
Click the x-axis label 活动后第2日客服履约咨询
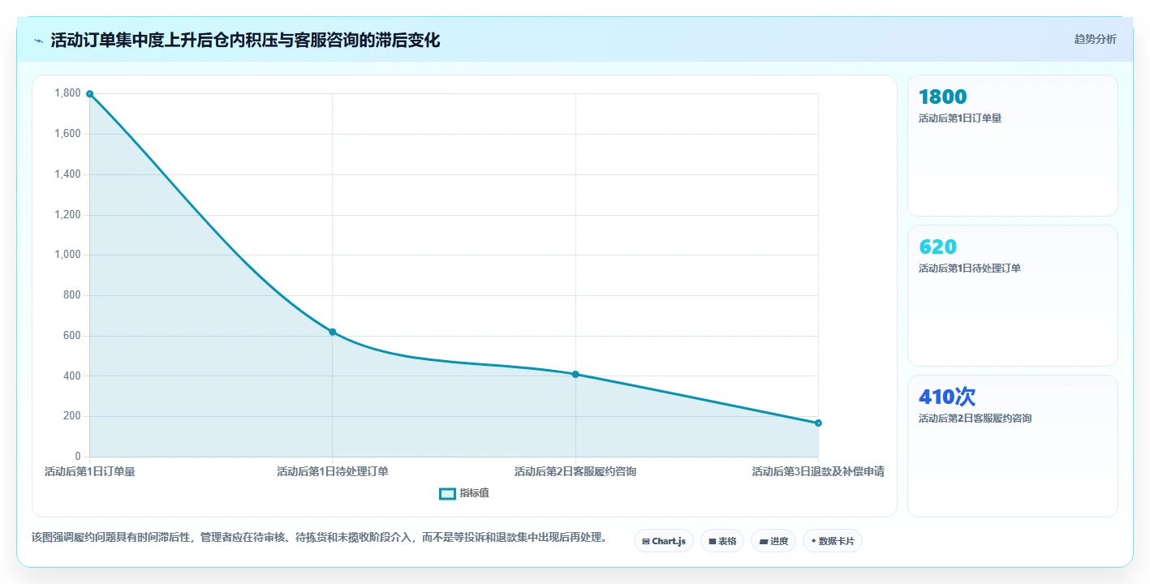tap(575, 471)
